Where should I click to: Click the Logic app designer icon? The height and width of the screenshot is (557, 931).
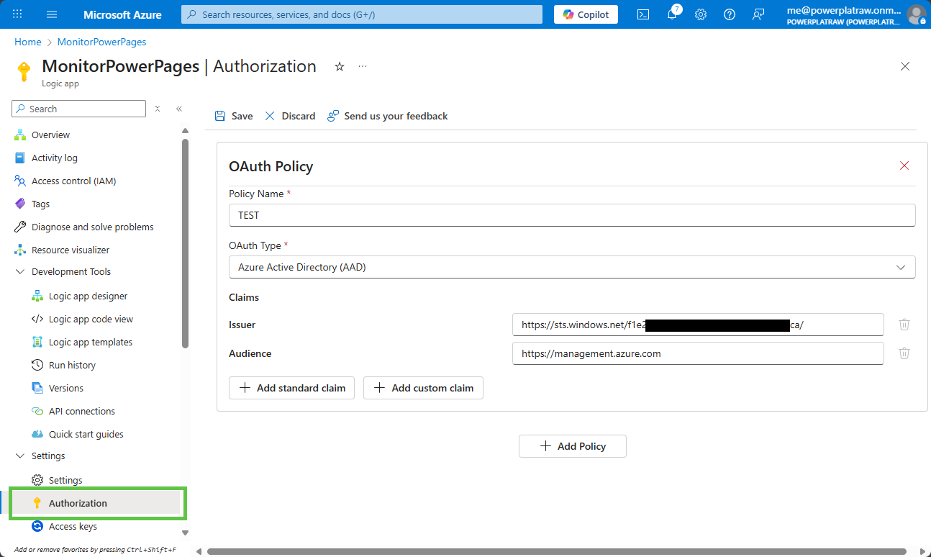(x=37, y=296)
